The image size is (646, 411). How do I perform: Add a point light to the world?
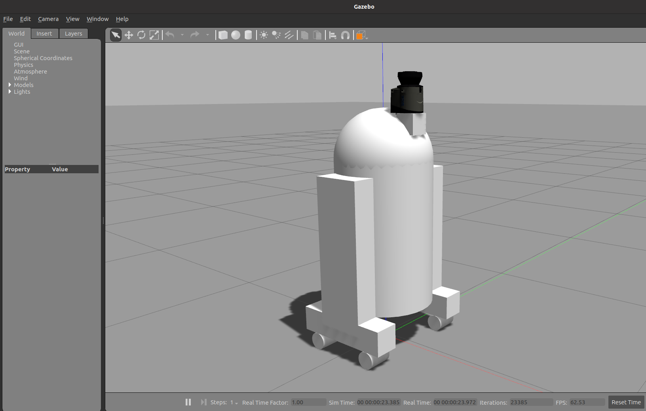pos(263,35)
